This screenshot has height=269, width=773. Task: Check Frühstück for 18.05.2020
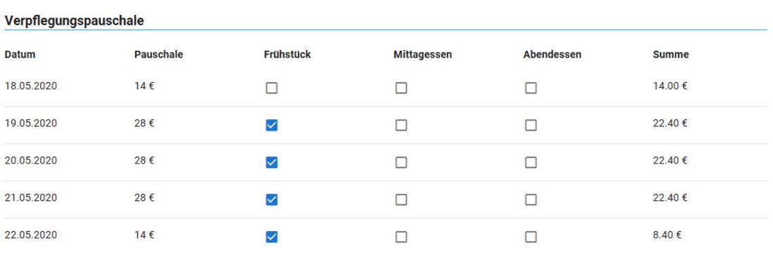tap(272, 88)
